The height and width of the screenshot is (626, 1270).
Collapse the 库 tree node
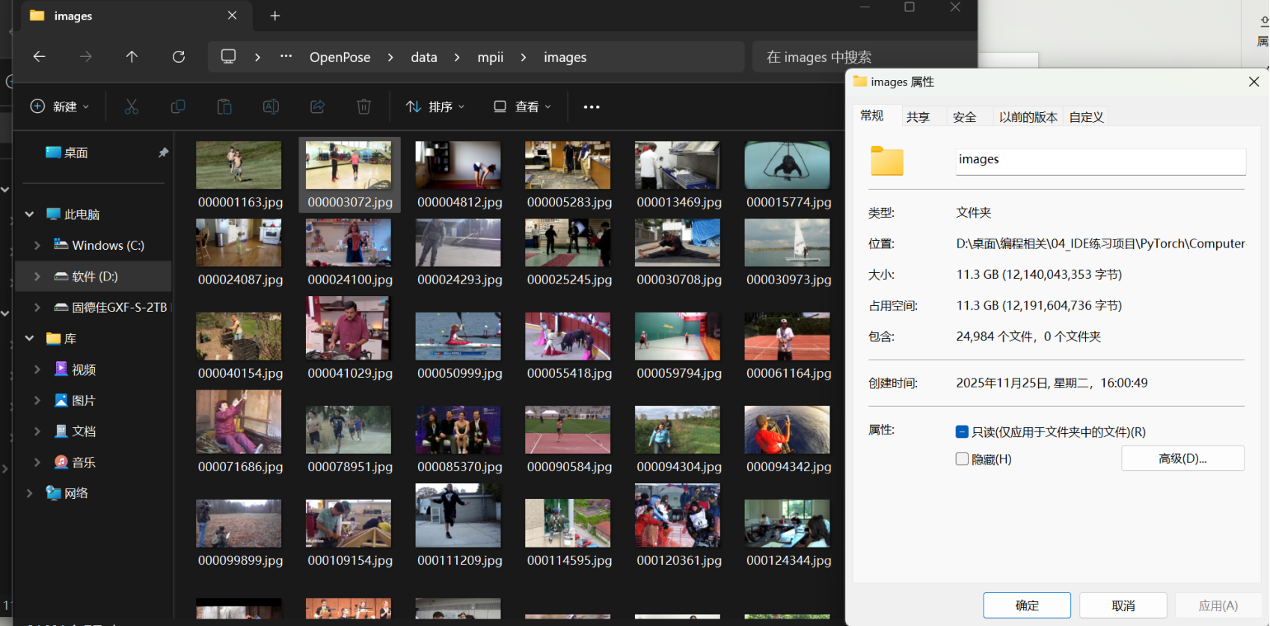[30, 339]
